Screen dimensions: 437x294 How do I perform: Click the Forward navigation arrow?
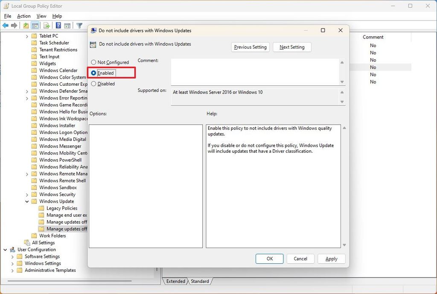pos(14,25)
